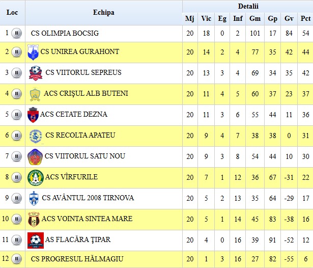The width and height of the screenshot is (313, 268).
Task: Click the Echipa column header
Action: (x=104, y=13)
